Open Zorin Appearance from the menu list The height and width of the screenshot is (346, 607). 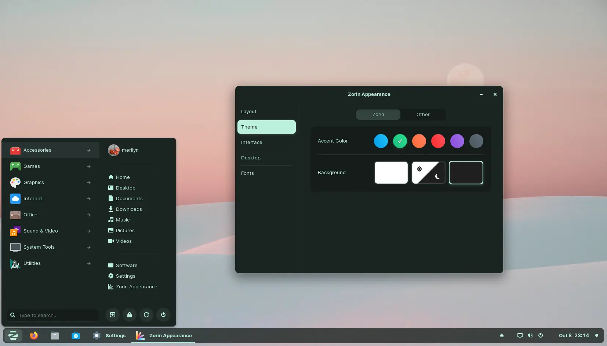(x=136, y=287)
